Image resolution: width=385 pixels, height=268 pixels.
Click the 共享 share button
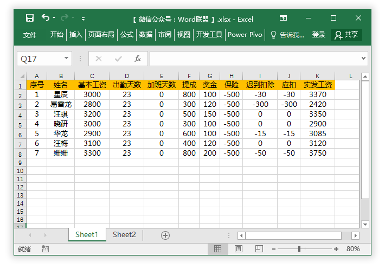347,35
